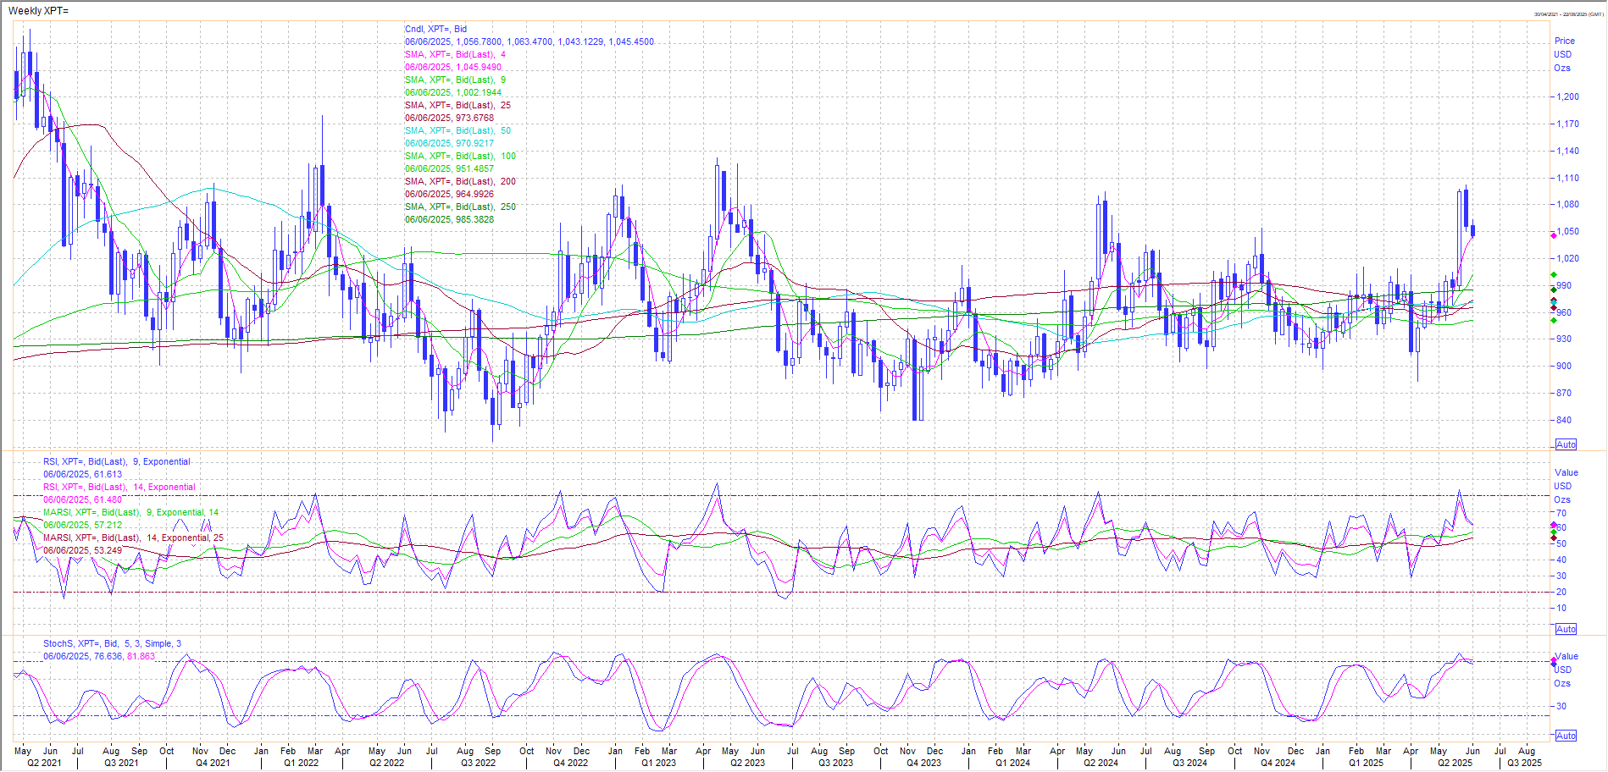1608x772 pixels.
Task: Click the SMA 9 value 1,002.1944
Action: (479, 92)
